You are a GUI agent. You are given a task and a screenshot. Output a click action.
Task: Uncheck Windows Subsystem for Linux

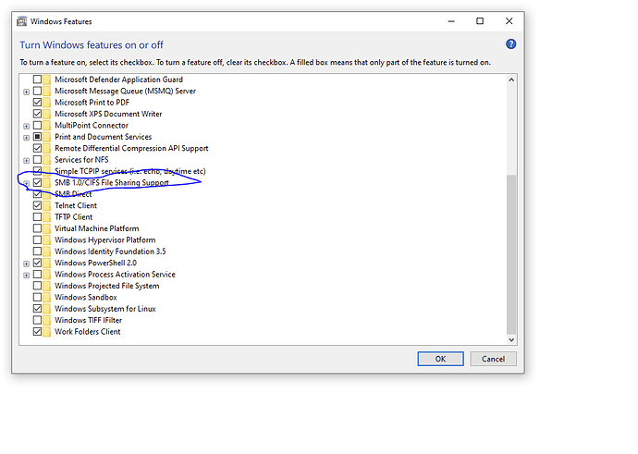37,309
